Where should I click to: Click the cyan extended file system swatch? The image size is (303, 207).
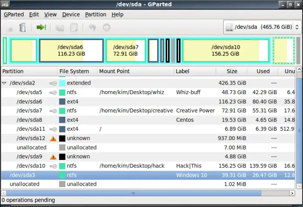click(x=62, y=83)
